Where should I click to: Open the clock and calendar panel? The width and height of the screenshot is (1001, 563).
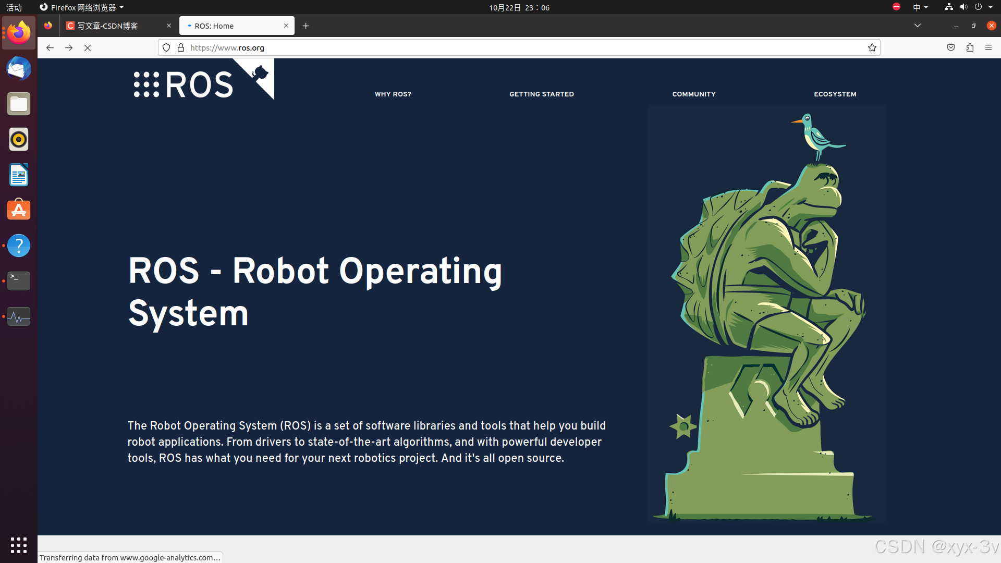coord(519,7)
